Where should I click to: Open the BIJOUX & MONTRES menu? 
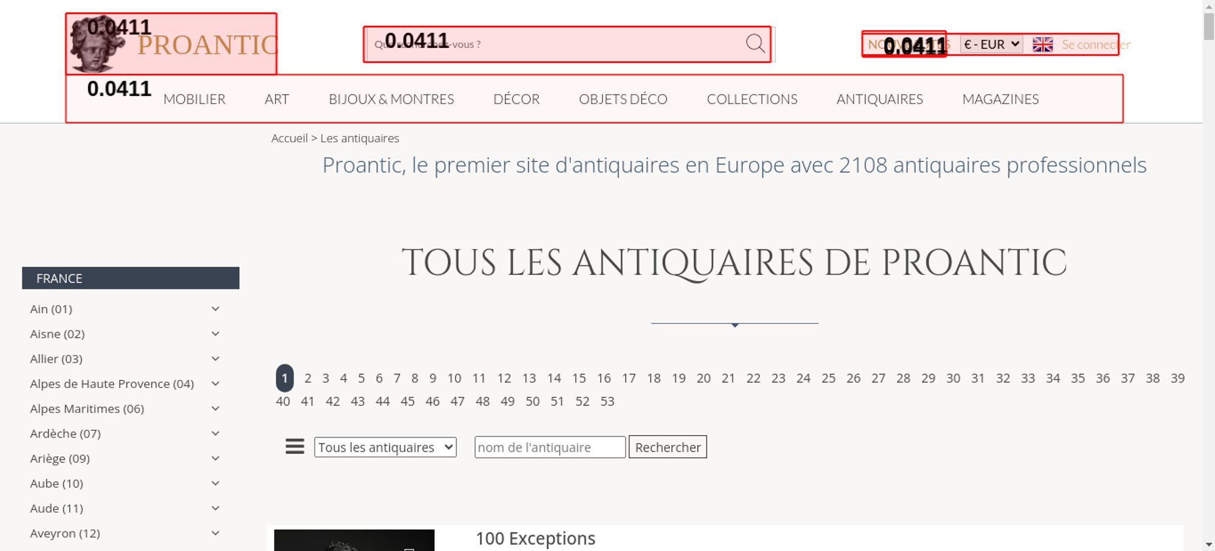pyautogui.click(x=391, y=99)
